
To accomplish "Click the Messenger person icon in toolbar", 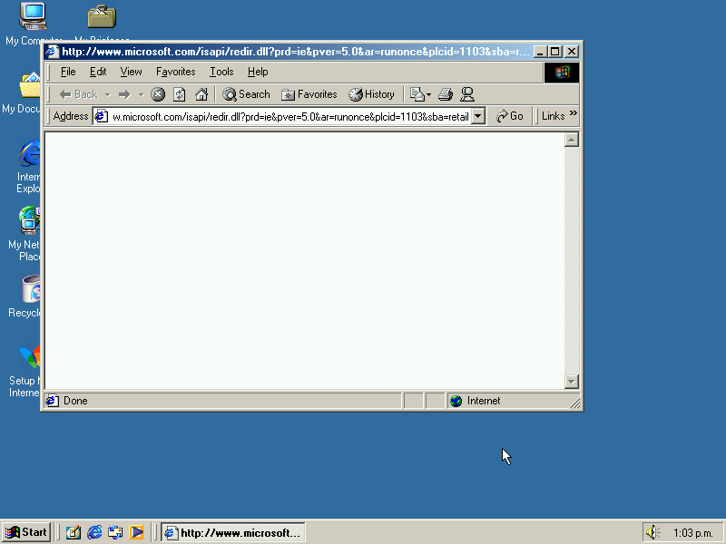I will pos(467,95).
